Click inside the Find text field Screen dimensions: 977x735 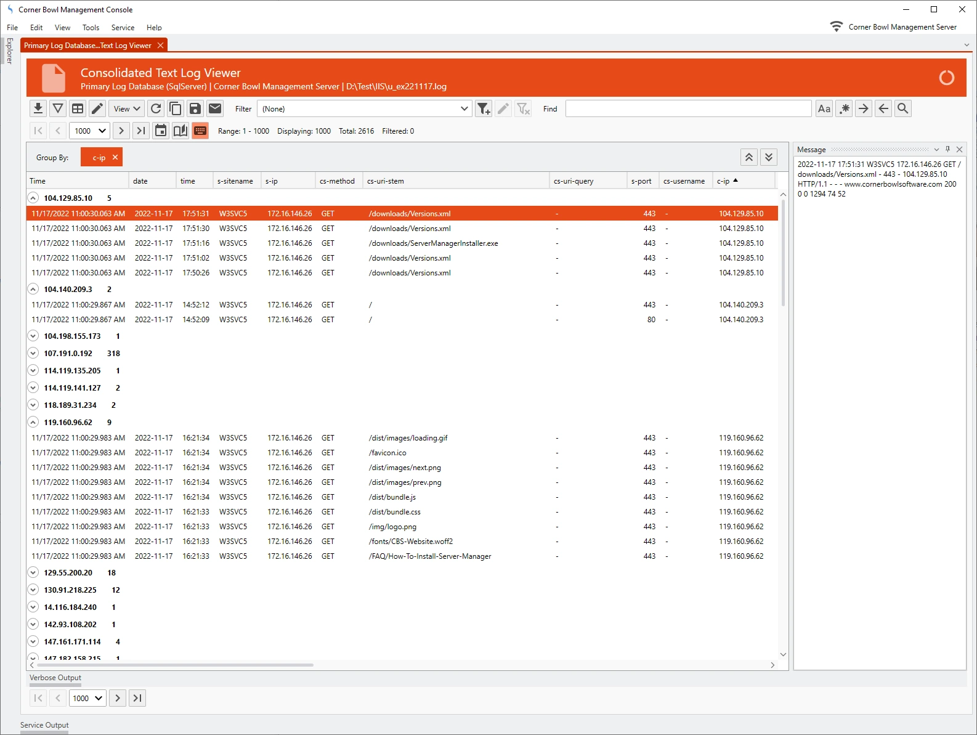point(688,109)
